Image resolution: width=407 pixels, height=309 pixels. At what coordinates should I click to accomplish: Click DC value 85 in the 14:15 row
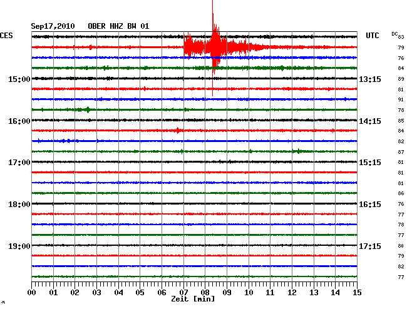click(x=401, y=121)
